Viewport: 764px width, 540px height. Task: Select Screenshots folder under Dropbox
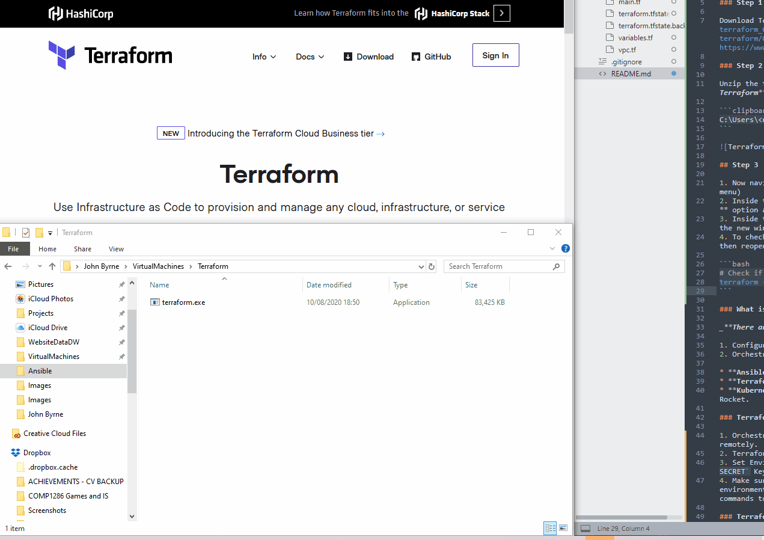tap(47, 511)
